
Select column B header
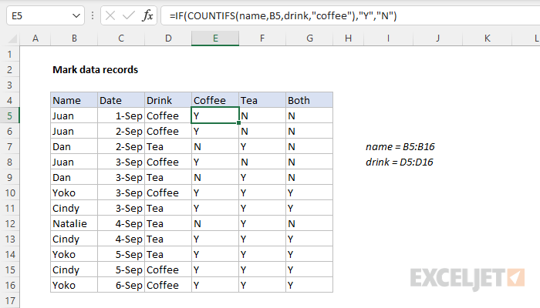point(74,38)
